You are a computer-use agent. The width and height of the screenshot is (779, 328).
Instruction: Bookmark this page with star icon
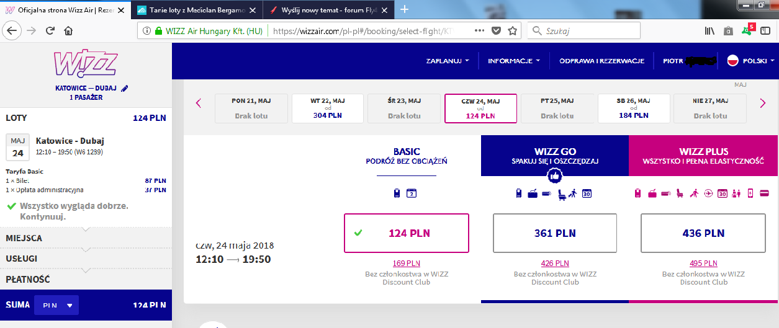pyautogui.click(x=513, y=30)
